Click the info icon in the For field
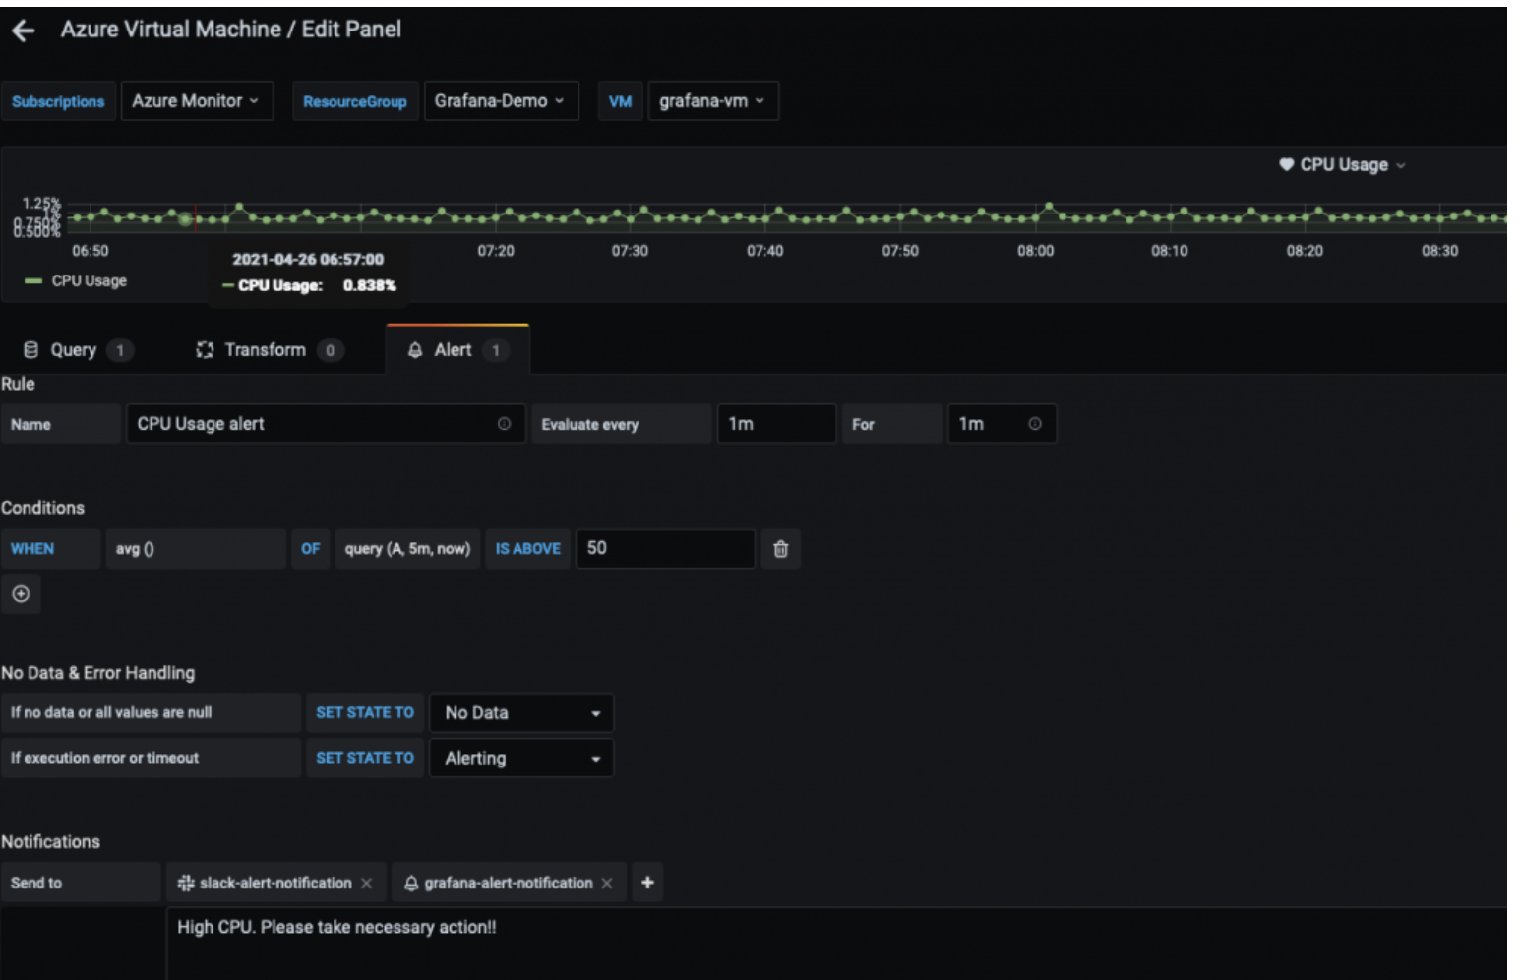This screenshot has width=1521, height=980. [x=1035, y=424]
